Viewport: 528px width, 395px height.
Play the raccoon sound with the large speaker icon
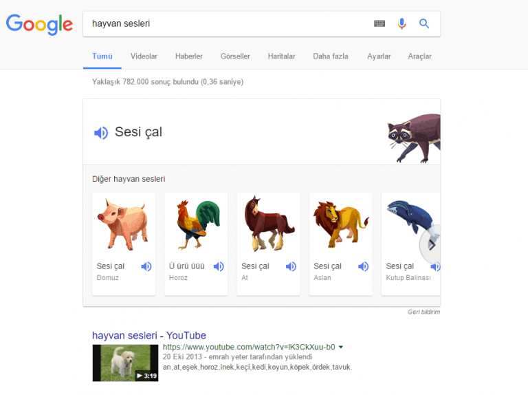coord(101,133)
